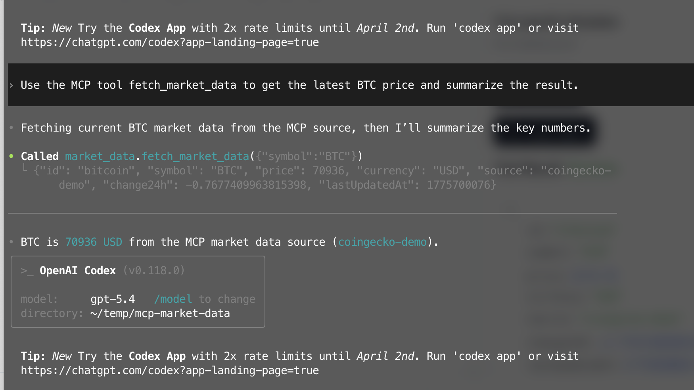Screen dimensions: 694x390
Task: Click the prompt chevron before the user message
Action: point(12,85)
